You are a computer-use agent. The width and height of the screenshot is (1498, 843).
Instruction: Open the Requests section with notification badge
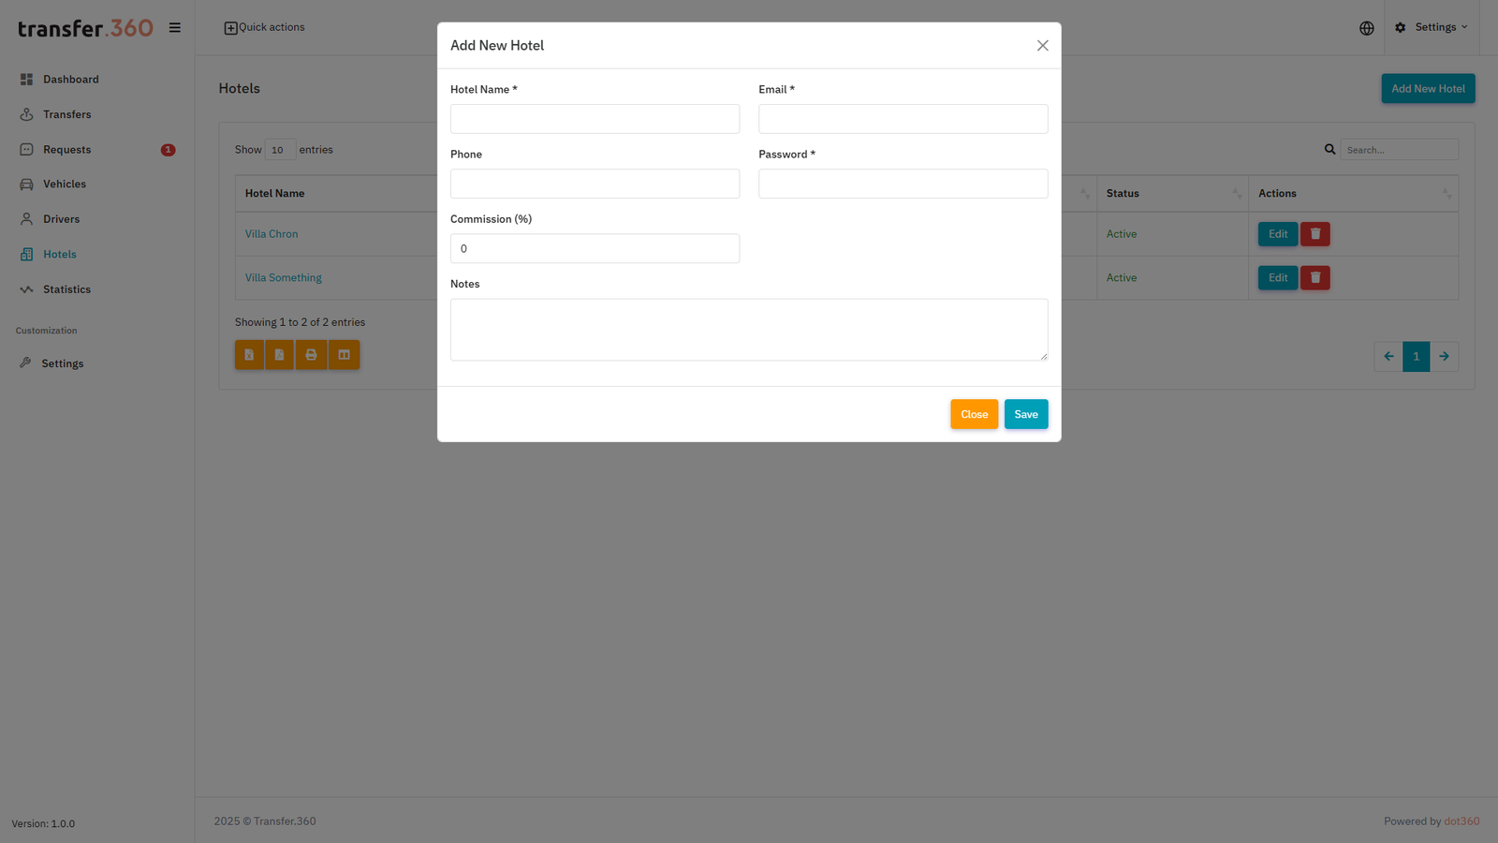pos(67,149)
